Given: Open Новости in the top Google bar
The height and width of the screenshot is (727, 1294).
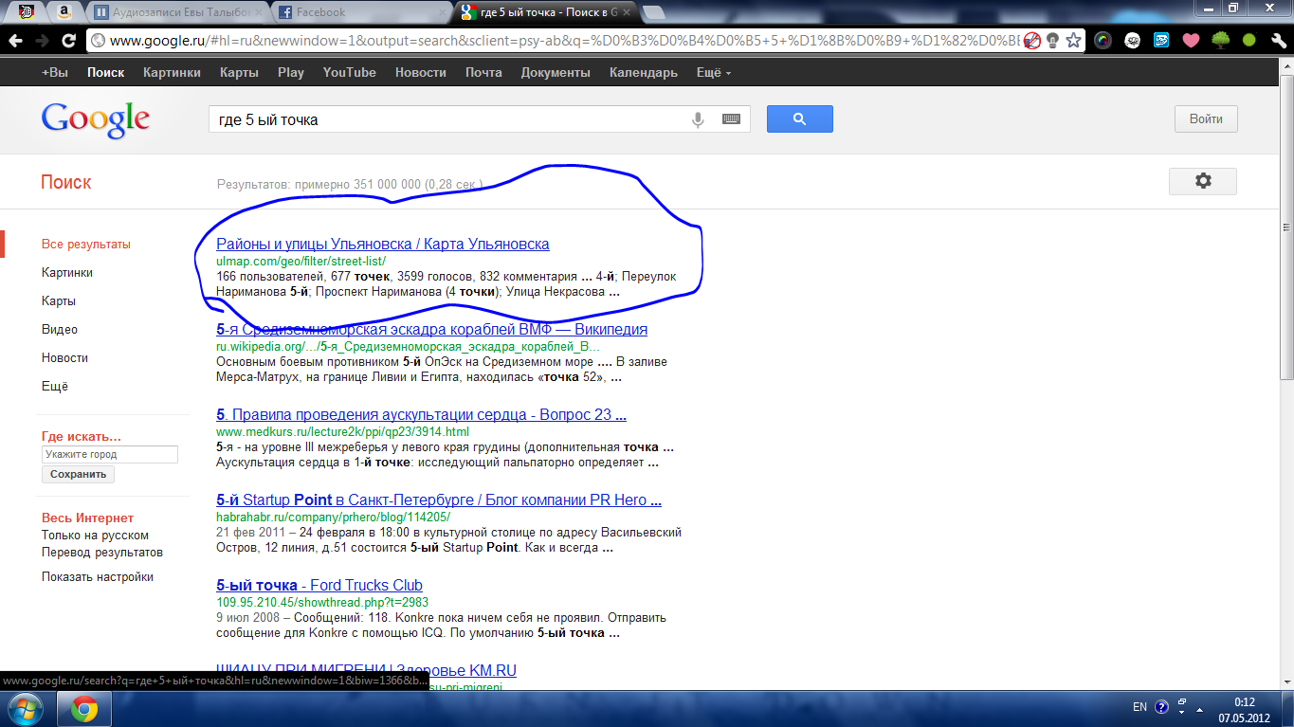Looking at the screenshot, I should tap(421, 72).
